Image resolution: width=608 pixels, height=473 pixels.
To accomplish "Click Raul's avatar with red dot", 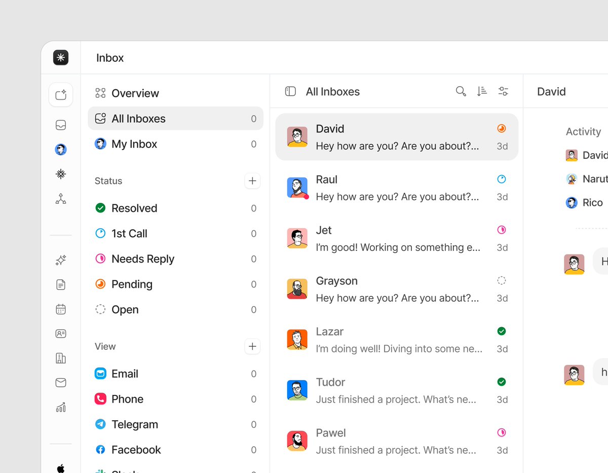I will (297, 188).
